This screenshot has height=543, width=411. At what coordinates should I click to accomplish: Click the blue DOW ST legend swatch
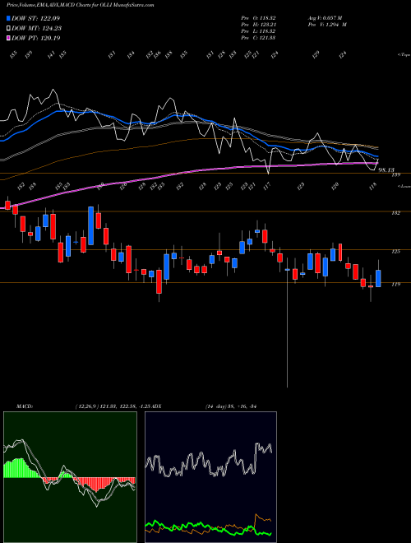[x=8, y=18]
